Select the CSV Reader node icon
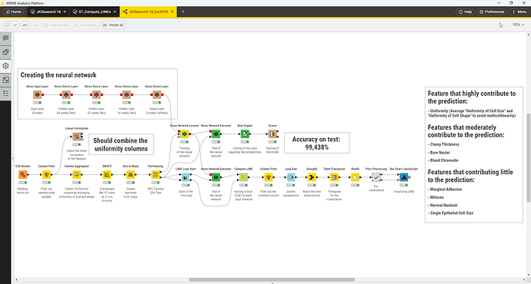The width and height of the screenshot is (531, 284). [23, 174]
